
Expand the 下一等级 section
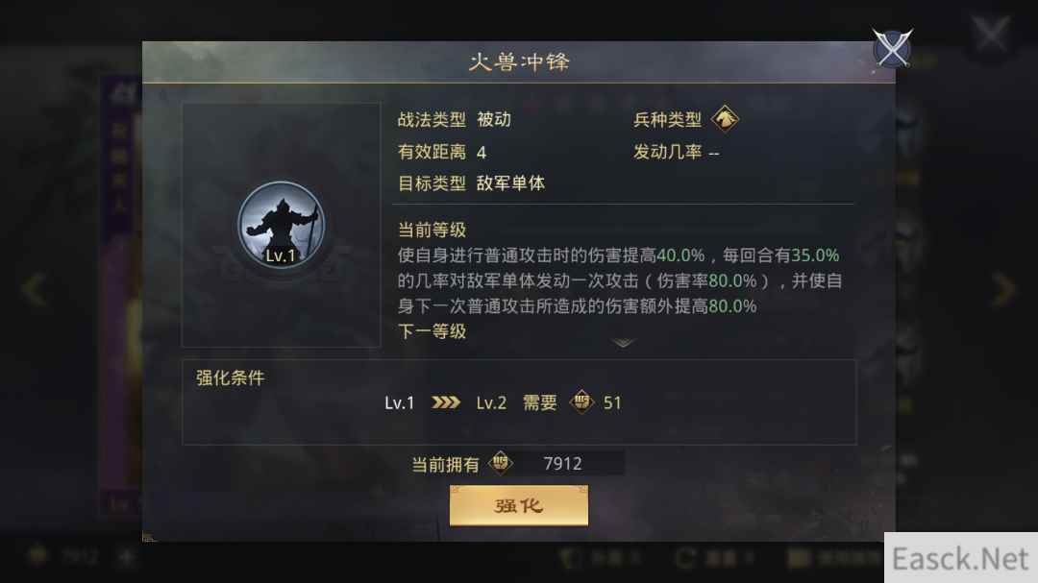click(432, 331)
